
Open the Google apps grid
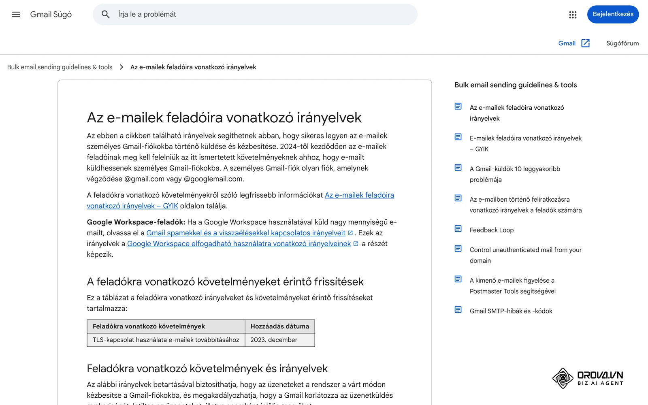573,15
